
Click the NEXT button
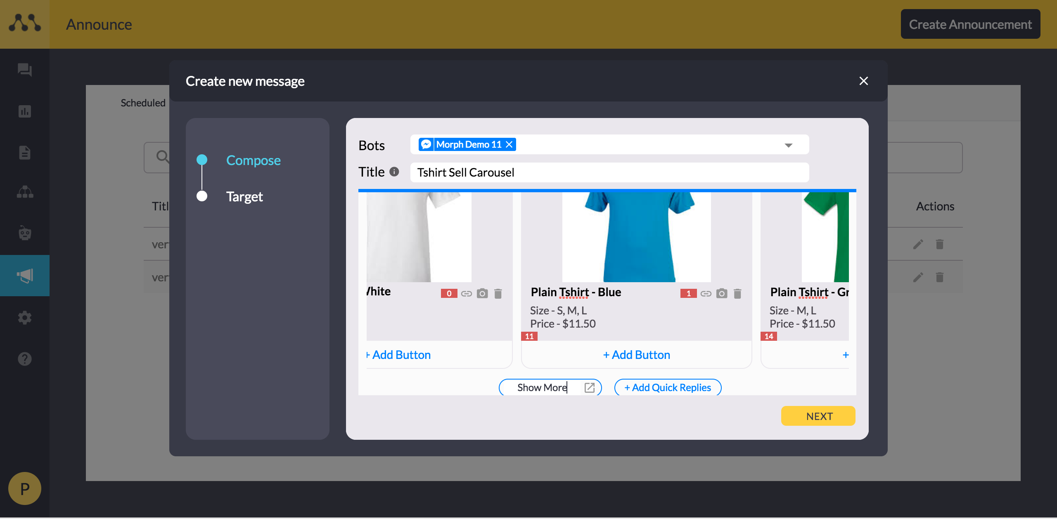pos(818,416)
